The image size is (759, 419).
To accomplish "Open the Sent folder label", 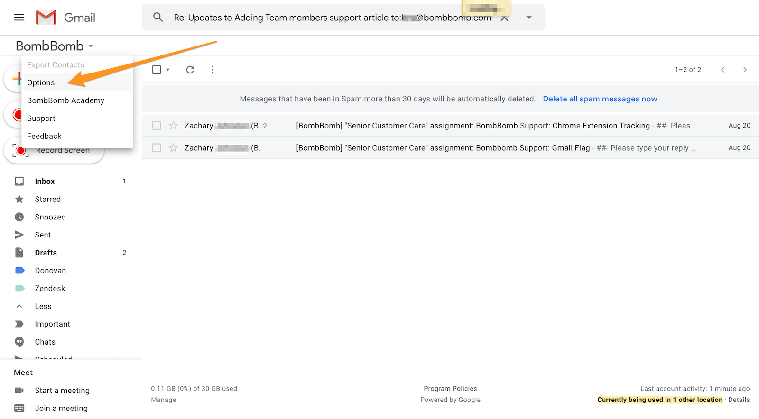I will [43, 235].
